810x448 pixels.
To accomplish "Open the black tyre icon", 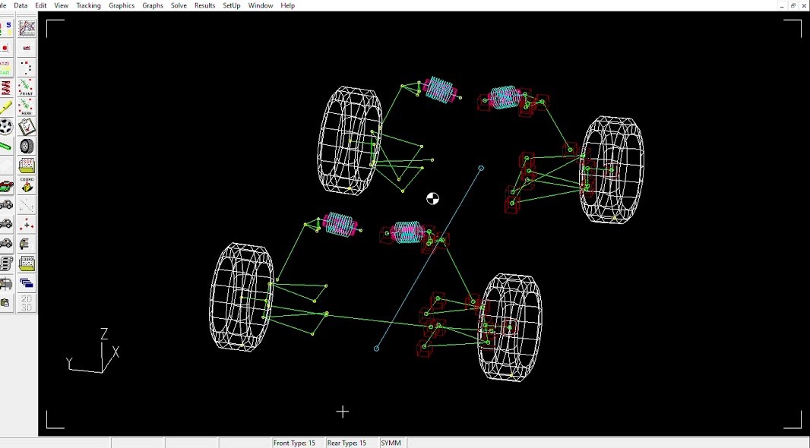I will coord(27,146).
